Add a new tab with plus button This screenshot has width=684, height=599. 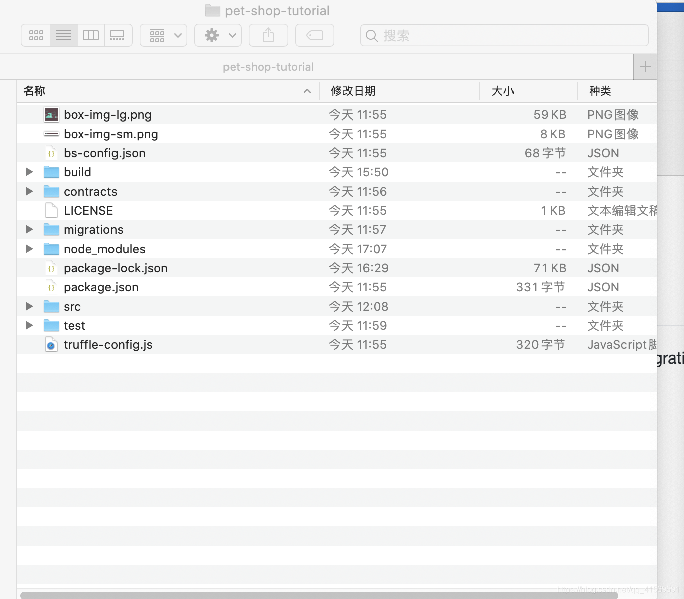pos(645,67)
